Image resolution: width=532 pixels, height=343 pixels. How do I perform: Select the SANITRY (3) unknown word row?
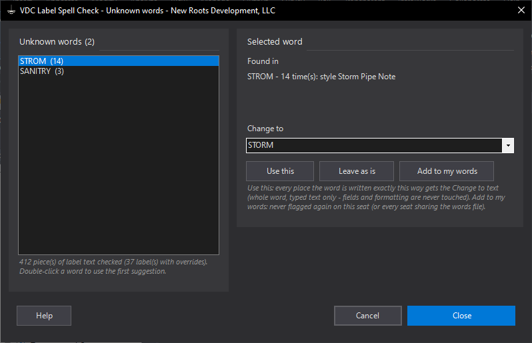pyautogui.click(x=119, y=71)
